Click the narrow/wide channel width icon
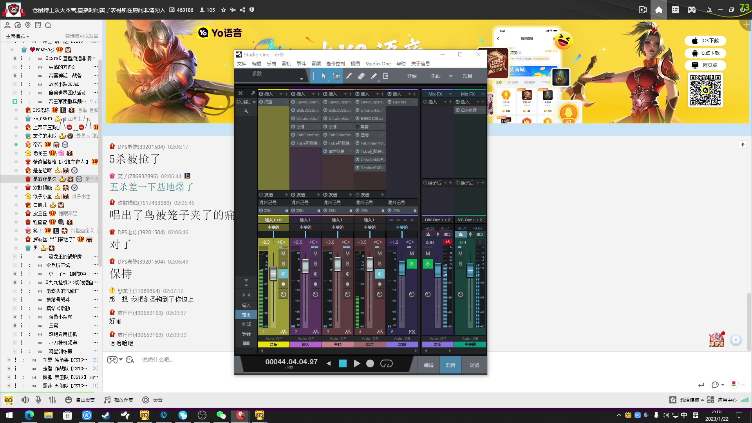The width and height of the screenshot is (752, 423). (246, 295)
